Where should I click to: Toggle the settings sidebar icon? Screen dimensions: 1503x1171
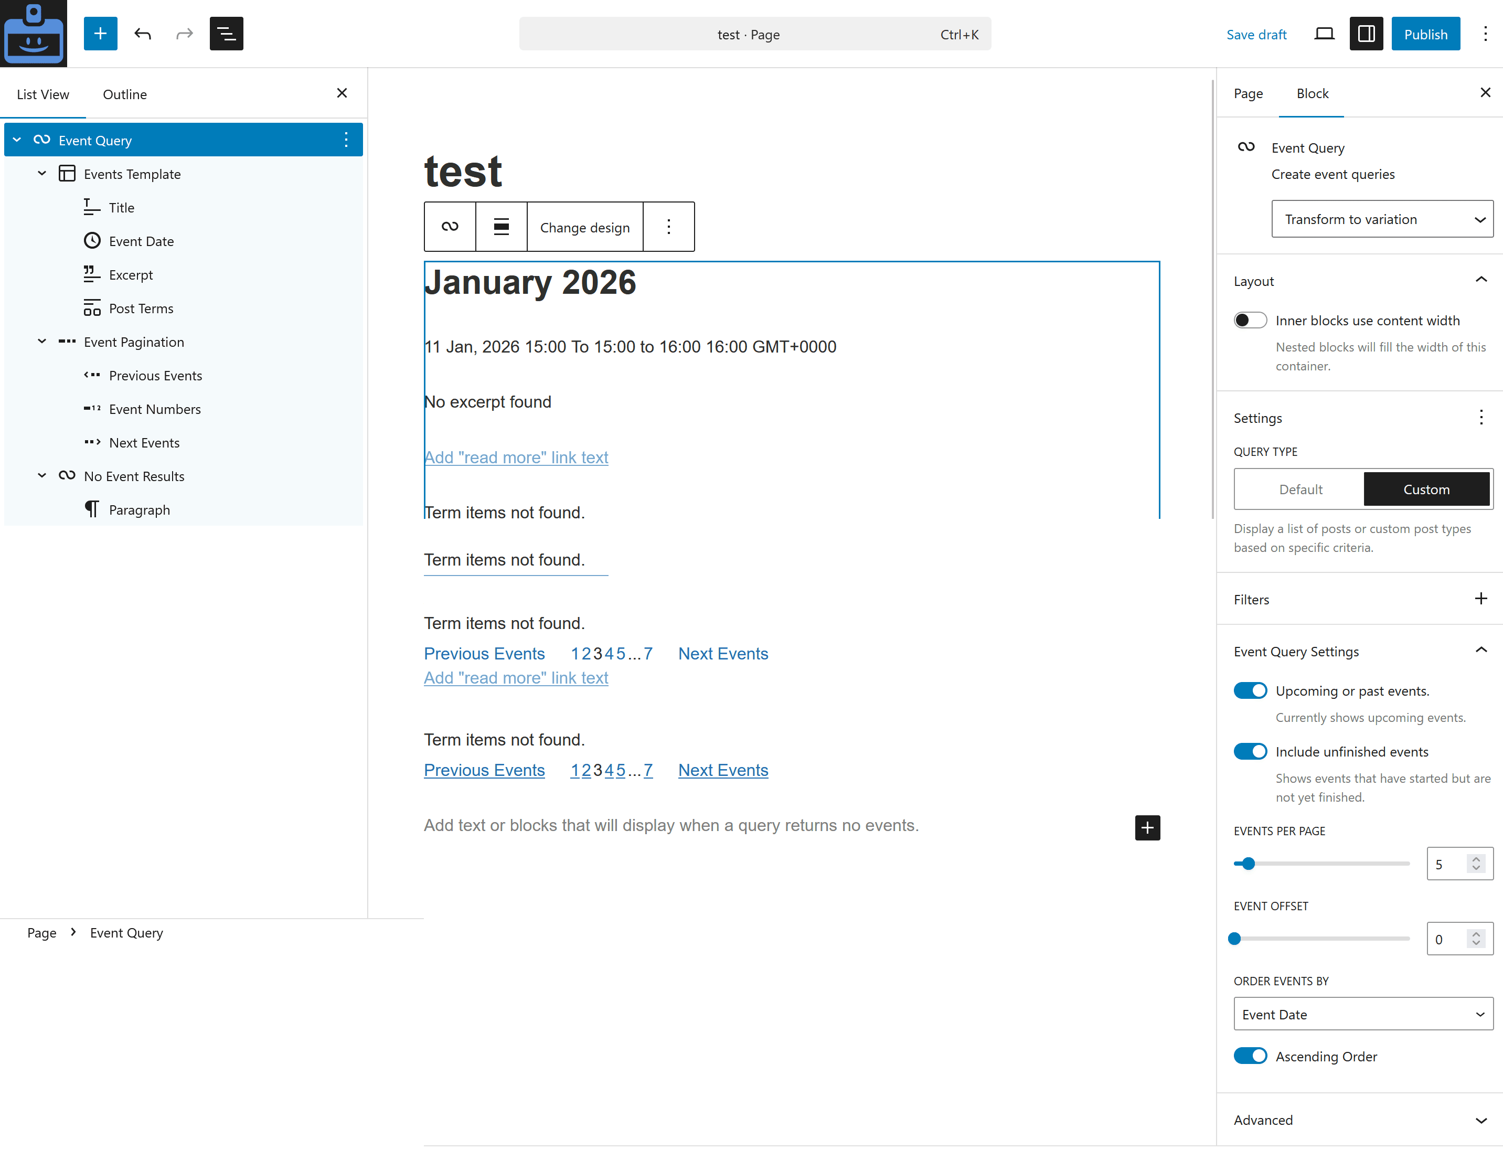coord(1366,34)
